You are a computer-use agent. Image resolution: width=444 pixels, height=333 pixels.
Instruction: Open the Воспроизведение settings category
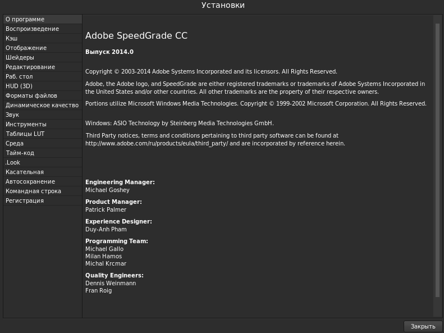(x=32, y=29)
